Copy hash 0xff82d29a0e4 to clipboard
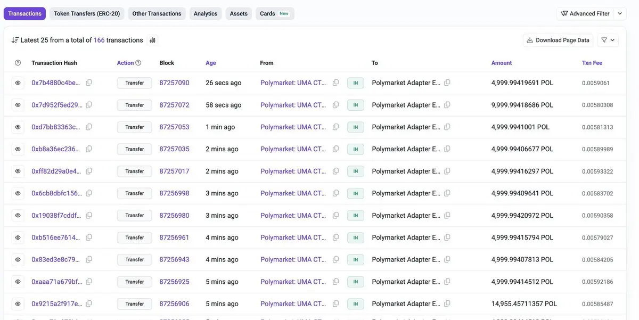The height and width of the screenshot is (320, 639). click(89, 171)
